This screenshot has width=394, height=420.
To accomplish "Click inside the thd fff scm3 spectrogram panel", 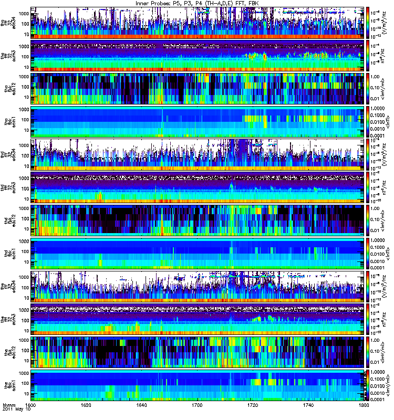I will coord(198,187).
